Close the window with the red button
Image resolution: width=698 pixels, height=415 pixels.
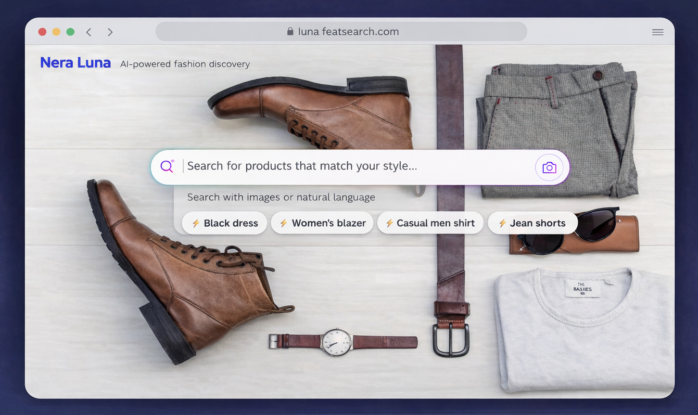coord(42,32)
